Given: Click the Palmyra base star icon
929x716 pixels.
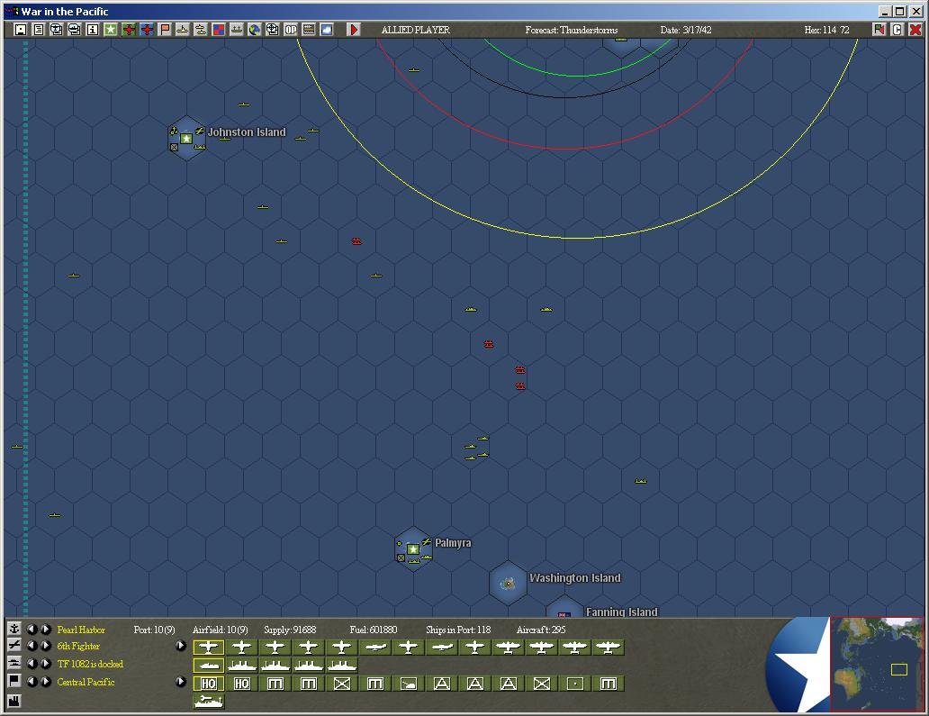Looking at the screenshot, I should coord(413,549).
